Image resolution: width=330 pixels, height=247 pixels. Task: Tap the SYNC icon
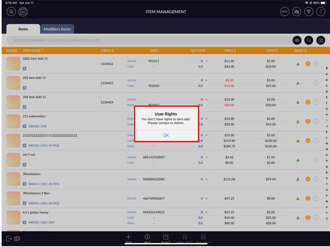pos(284,12)
